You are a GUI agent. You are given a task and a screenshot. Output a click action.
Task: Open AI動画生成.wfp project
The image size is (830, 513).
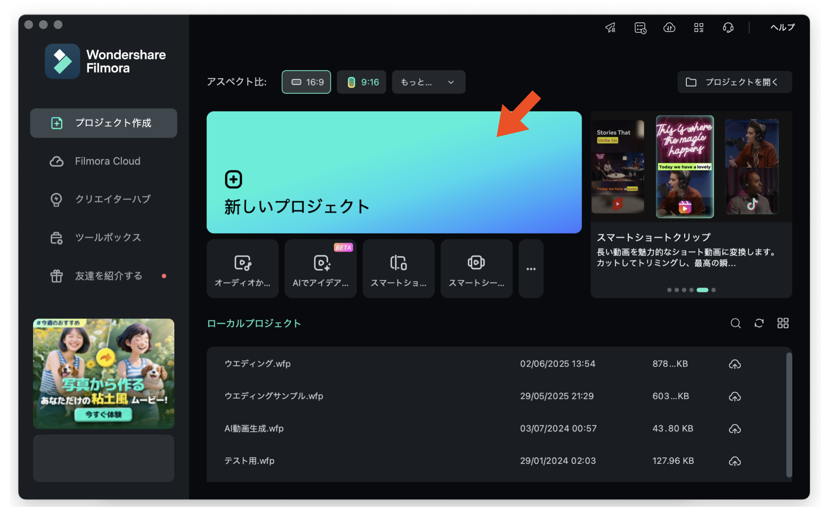tap(496, 428)
